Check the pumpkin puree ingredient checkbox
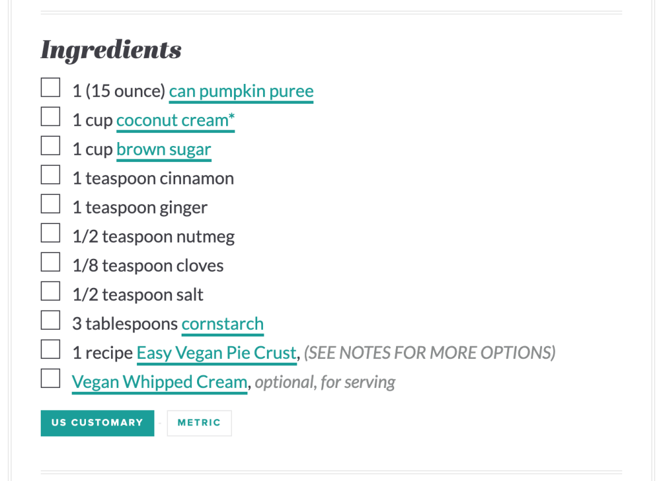The height and width of the screenshot is (481, 661). tap(50, 88)
